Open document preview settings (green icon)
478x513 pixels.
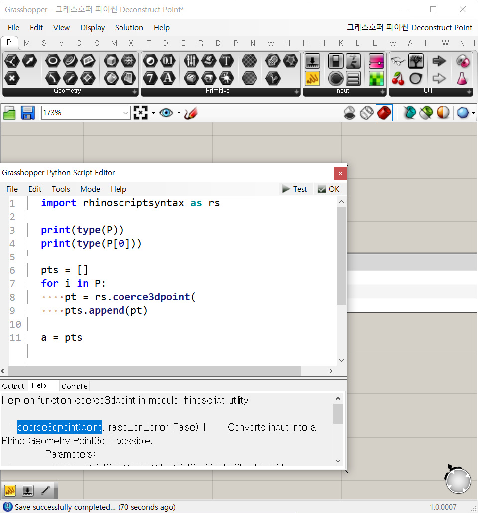click(x=426, y=113)
